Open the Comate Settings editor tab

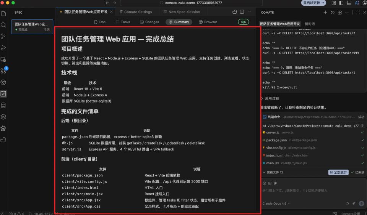point(136,12)
